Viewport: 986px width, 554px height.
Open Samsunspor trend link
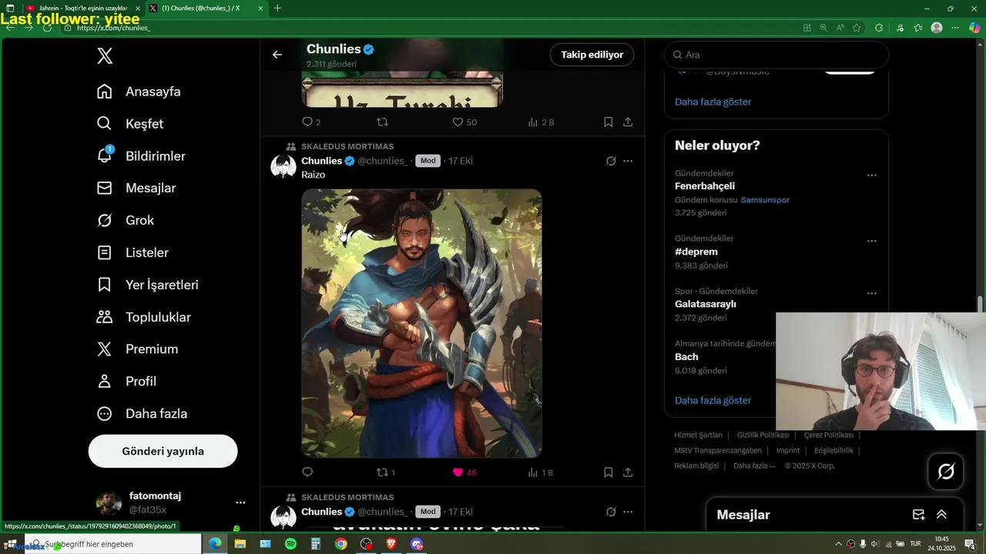coord(765,200)
